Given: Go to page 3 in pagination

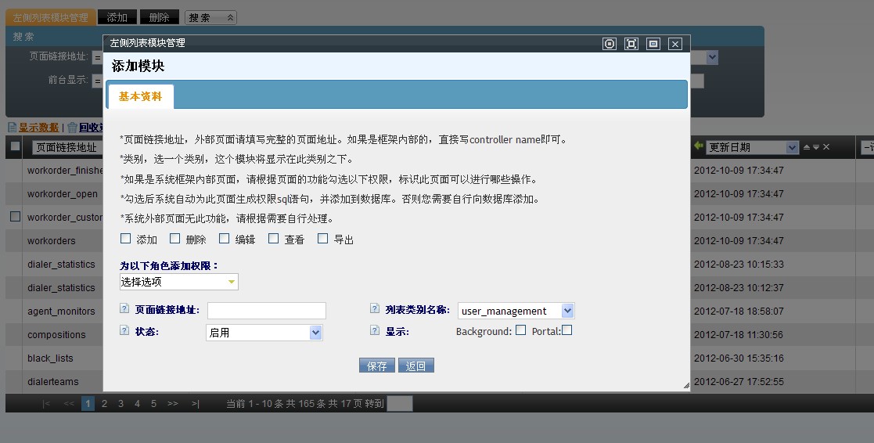Looking at the screenshot, I should pos(120,404).
